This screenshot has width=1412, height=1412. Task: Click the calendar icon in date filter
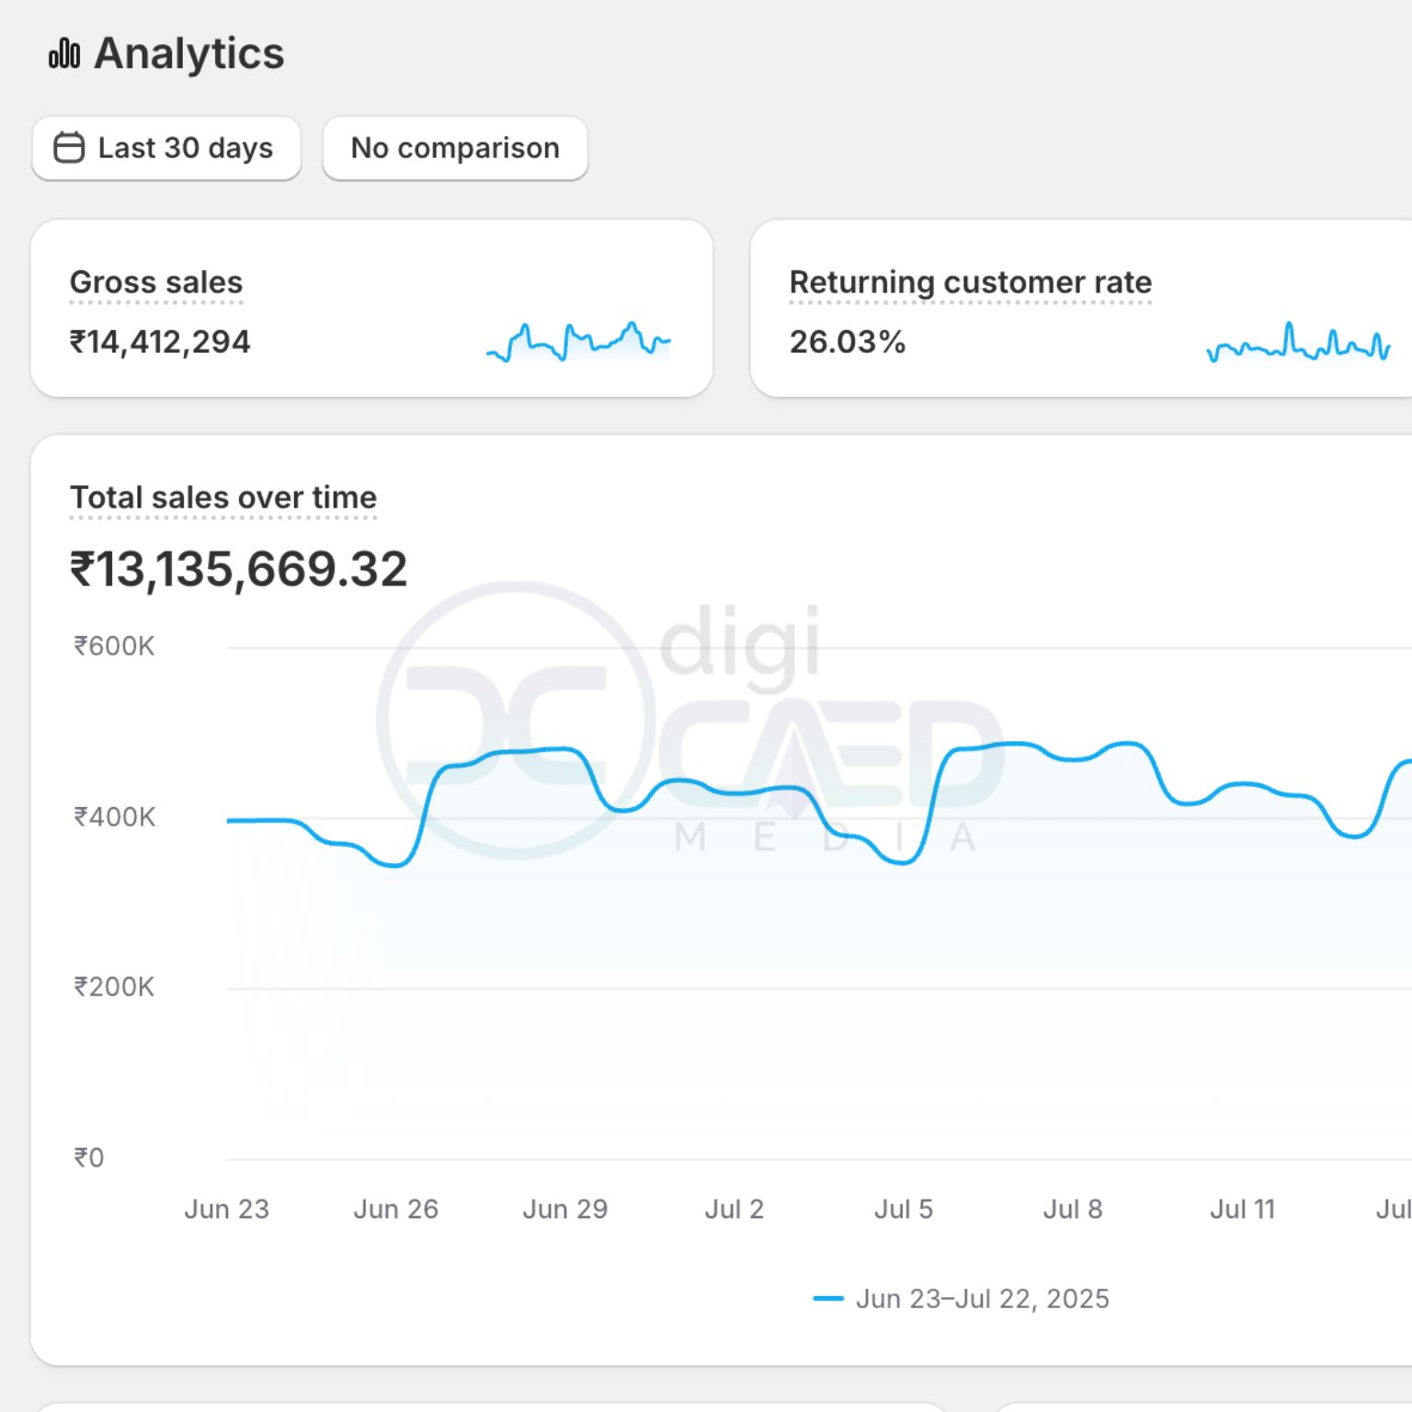coord(69,148)
